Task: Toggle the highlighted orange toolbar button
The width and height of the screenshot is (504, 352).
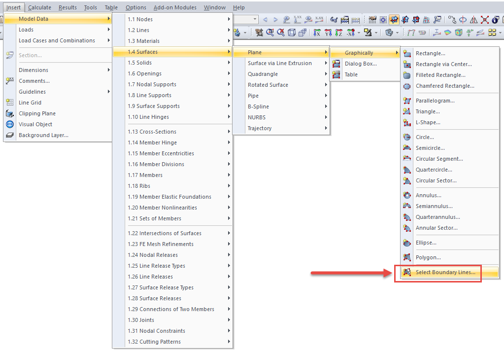Action: (x=393, y=18)
